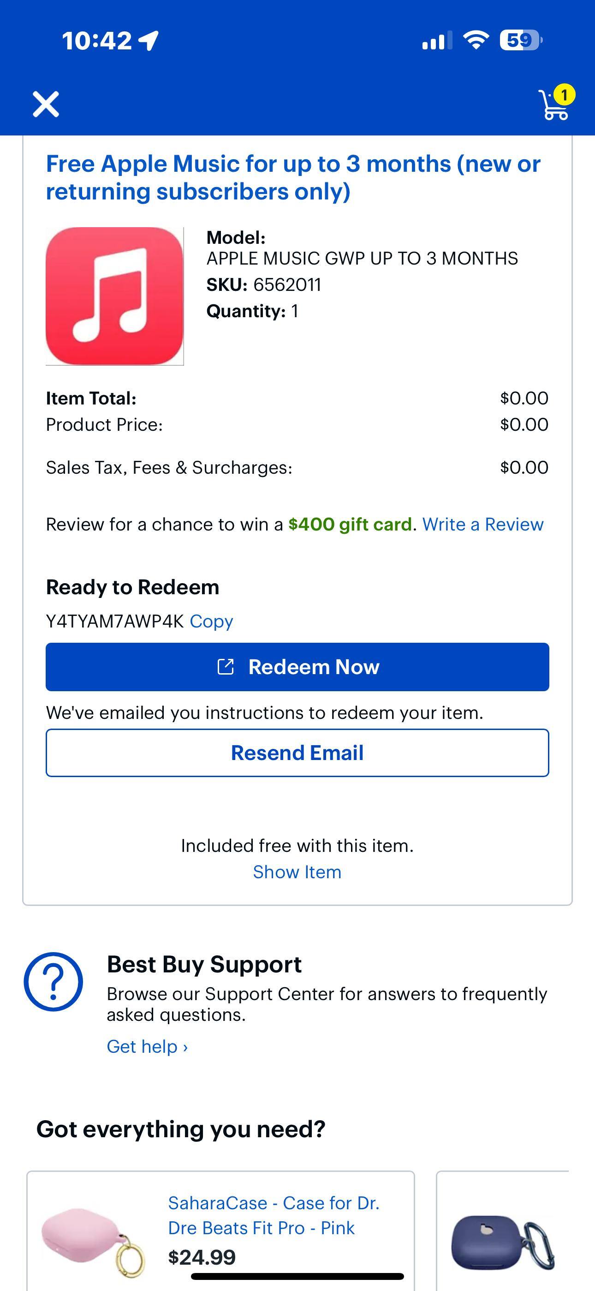Tap the Apple Music app icon
Image resolution: width=595 pixels, height=1291 pixels.
coord(115,296)
